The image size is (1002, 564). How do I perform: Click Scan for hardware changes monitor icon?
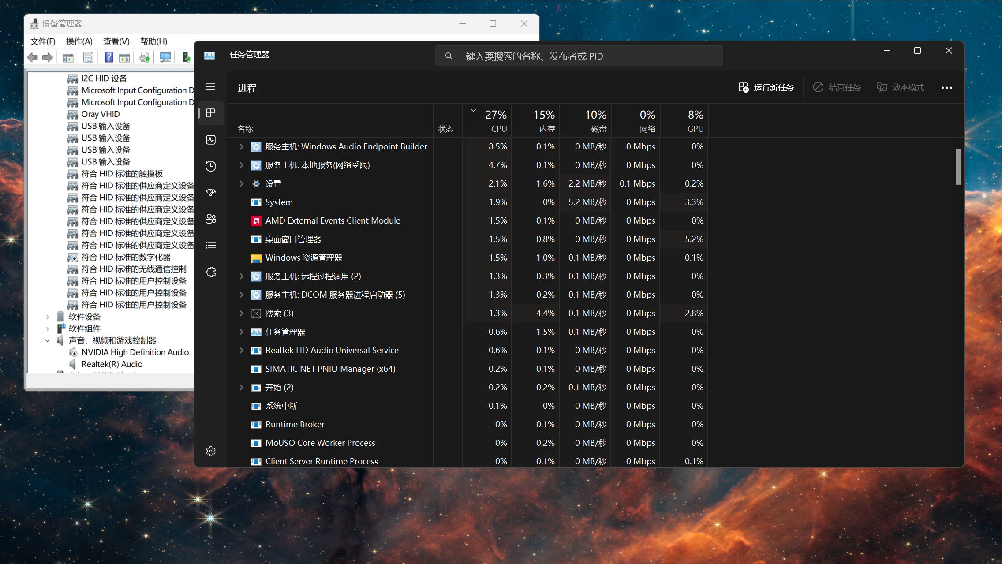tap(165, 57)
